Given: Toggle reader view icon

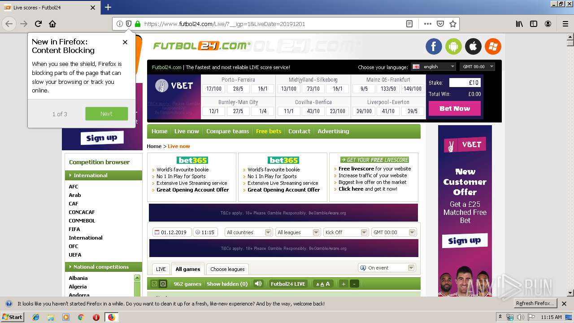Looking at the screenshot, I should [x=409, y=24].
